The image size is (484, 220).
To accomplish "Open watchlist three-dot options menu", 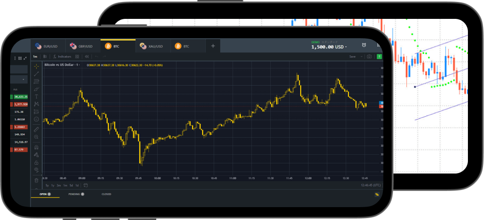I will pos(16,58).
